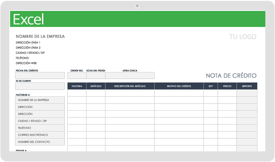Click the TELÉFONO billing field

coord(40,128)
